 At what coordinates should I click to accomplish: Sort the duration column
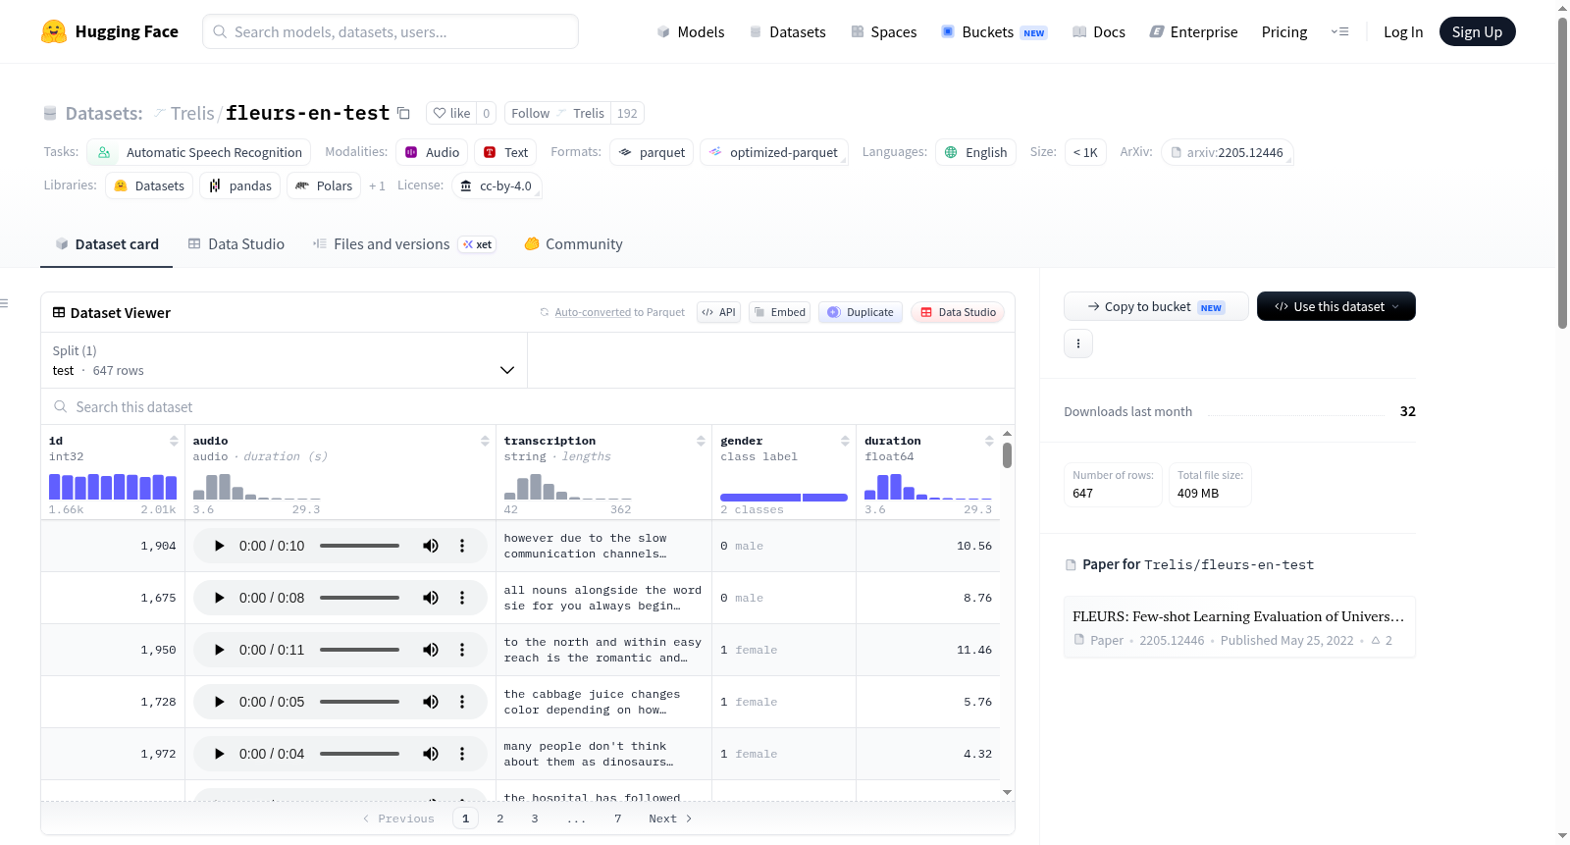(x=989, y=441)
